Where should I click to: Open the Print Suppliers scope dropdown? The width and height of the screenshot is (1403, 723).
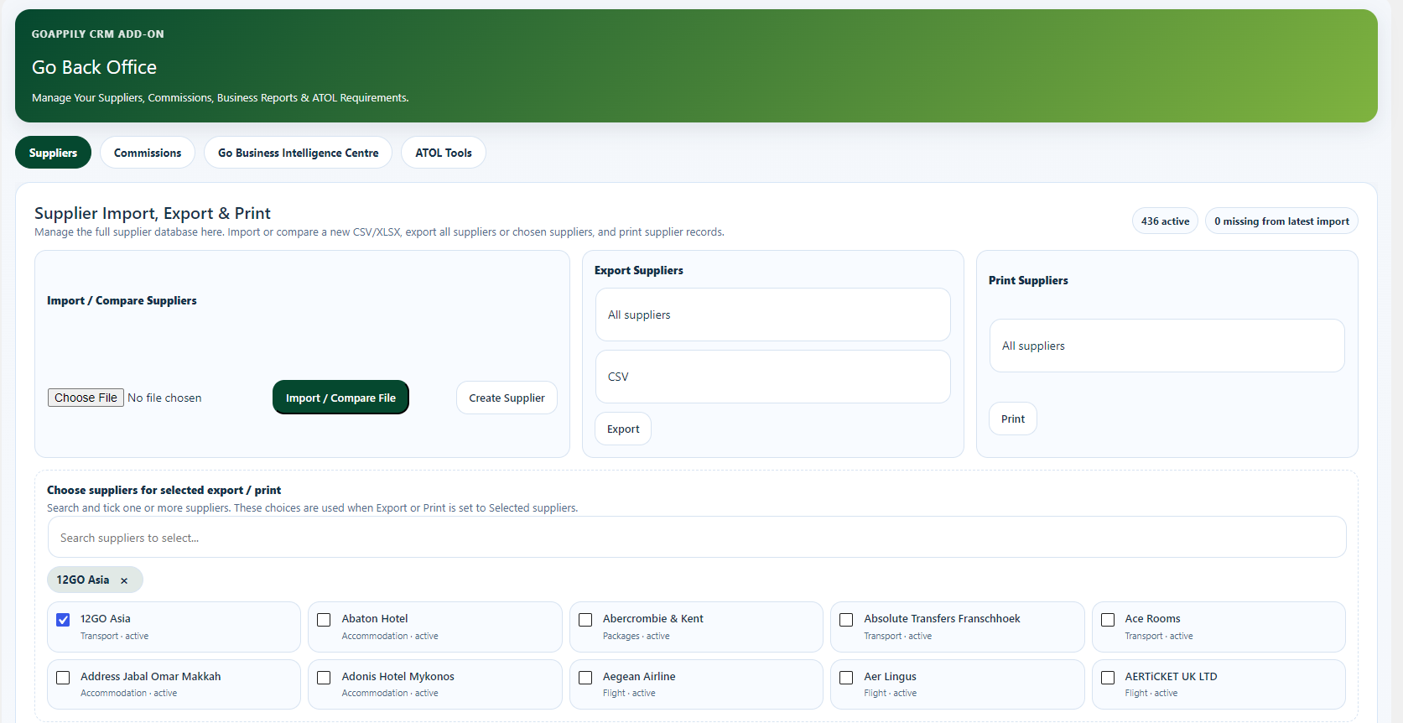(1167, 346)
